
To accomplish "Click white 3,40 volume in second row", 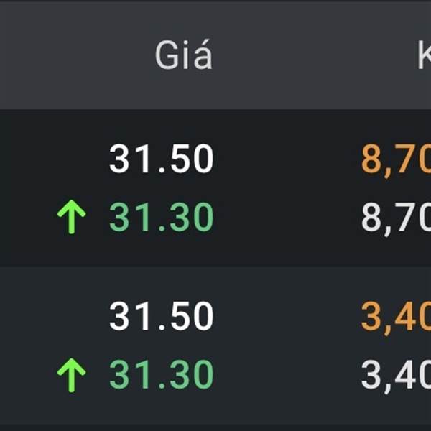I will coord(395,376).
